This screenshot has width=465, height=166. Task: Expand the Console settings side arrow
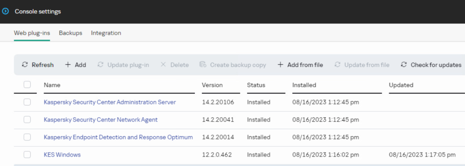click(5, 12)
